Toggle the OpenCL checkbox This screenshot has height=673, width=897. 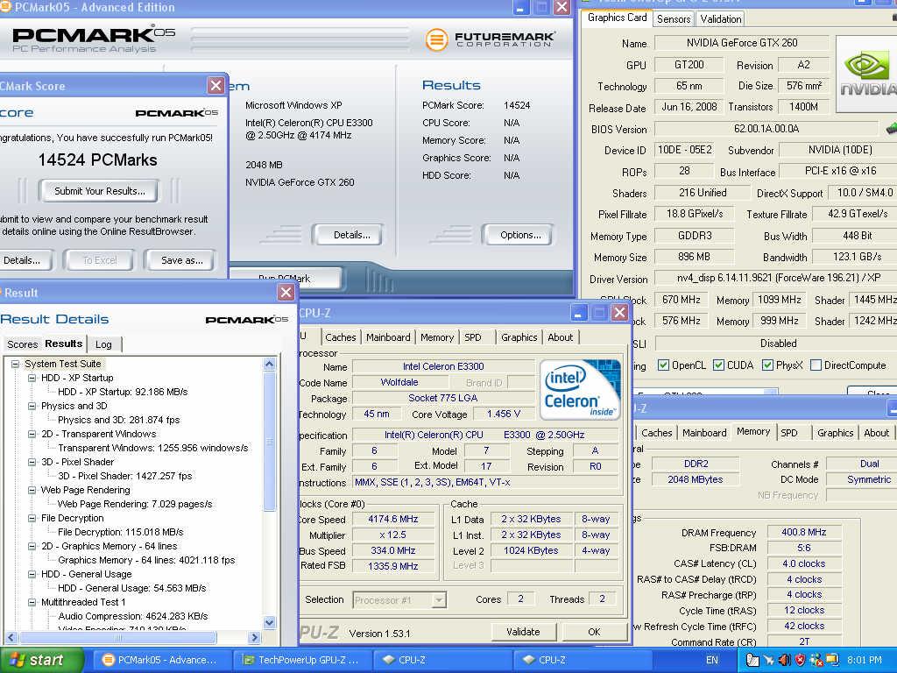(664, 365)
